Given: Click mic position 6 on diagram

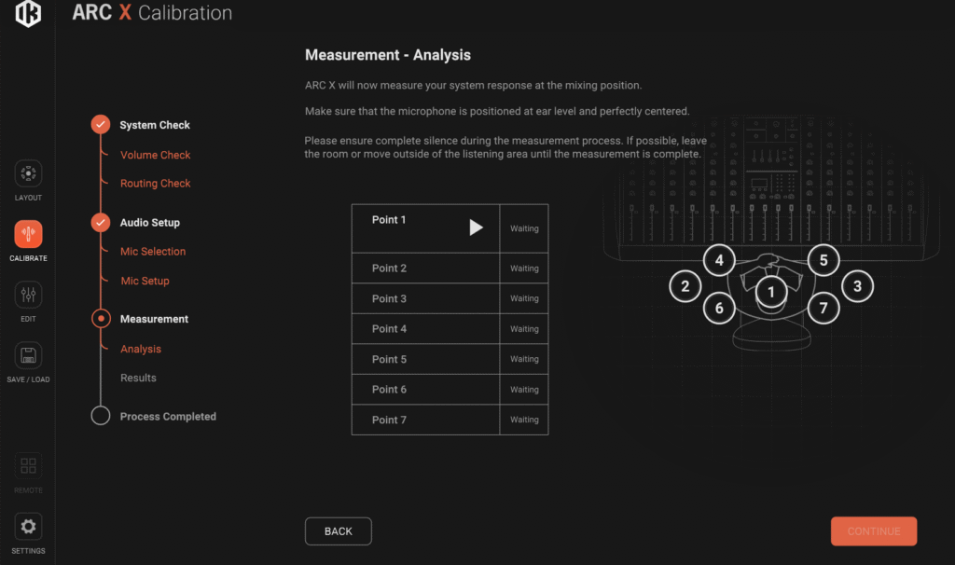Looking at the screenshot, I should pyautogui.click(x=719, y=308).
